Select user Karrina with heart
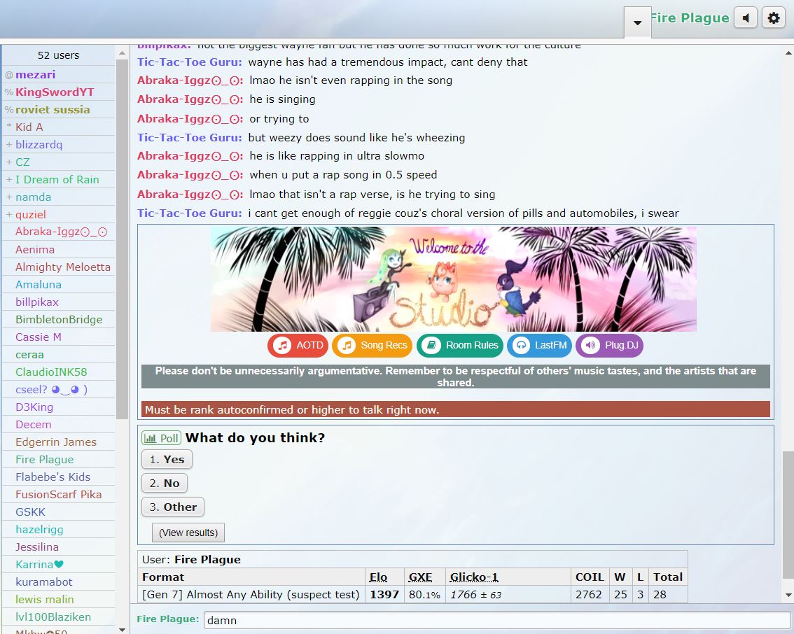794x634 pixels. tap(58, 564)
